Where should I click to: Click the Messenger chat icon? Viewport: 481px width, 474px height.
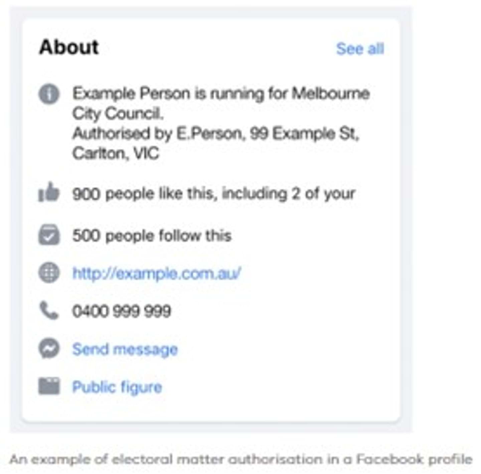tap(49, 348)
